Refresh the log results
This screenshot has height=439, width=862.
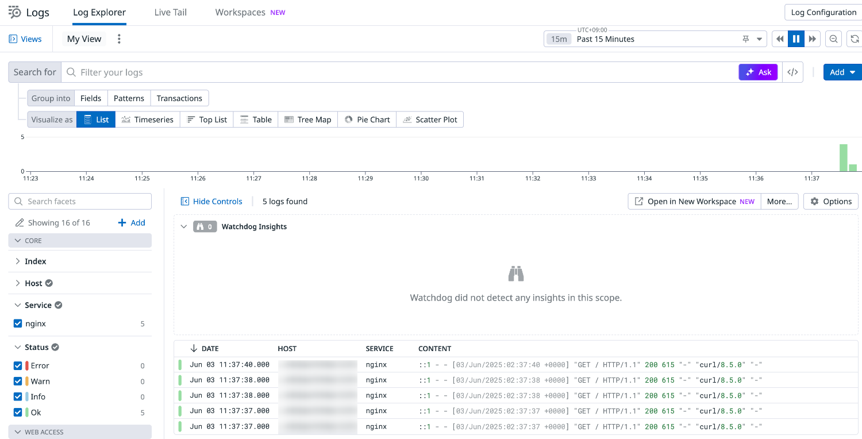coord(855,39)
